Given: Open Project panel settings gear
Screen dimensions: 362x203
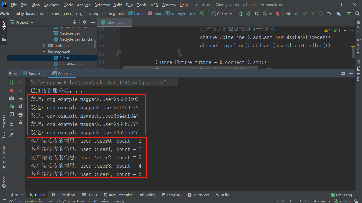Looking at the screenshot, I should [85, 23].
